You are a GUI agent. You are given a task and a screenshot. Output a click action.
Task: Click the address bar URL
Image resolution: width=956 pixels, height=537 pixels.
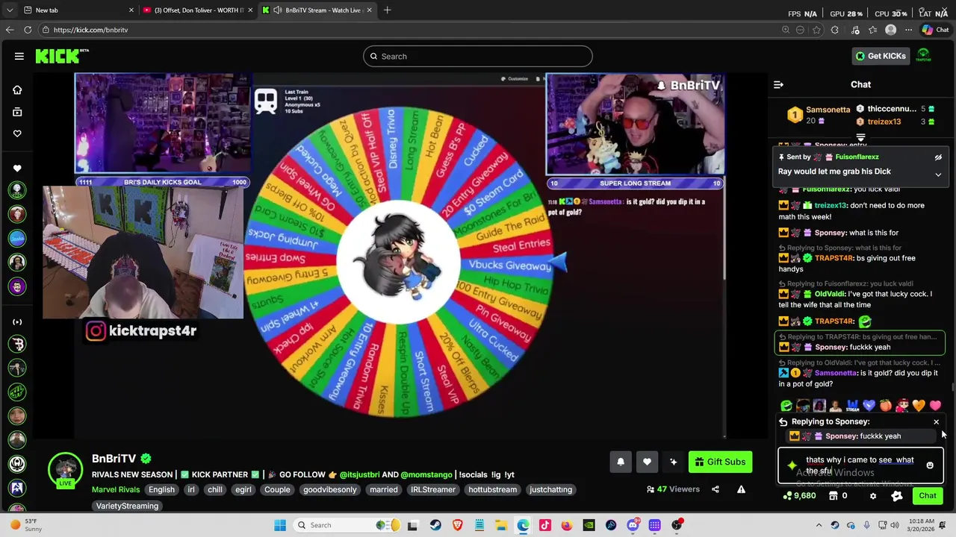tap(90, 30)
